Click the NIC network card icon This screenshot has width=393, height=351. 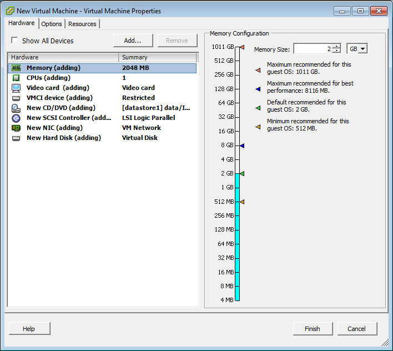[16, 128]
